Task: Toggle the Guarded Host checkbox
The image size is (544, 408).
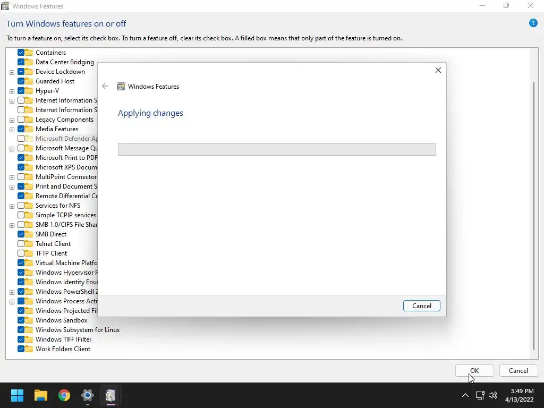Action: (21, 81)
